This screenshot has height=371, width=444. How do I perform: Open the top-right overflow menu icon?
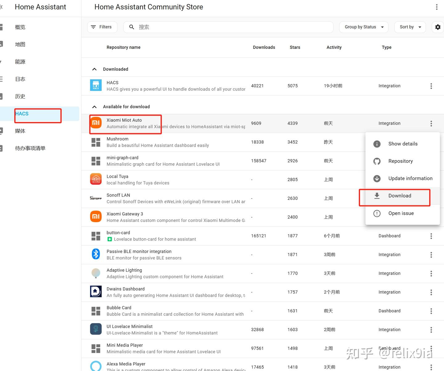437,7
